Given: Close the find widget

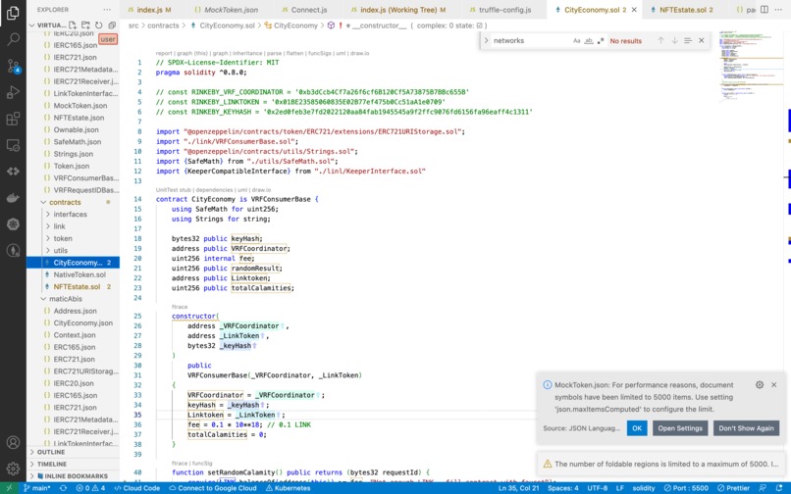Looking at the screenshot, I should tap(702, 40).
